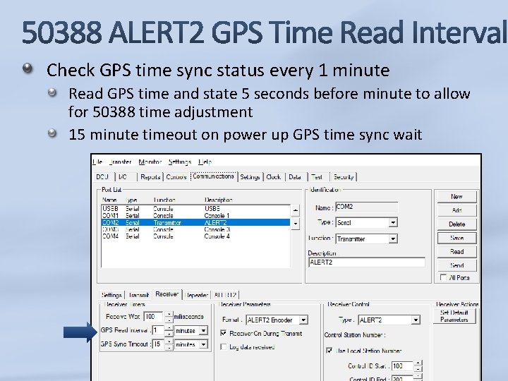This screenshot has width=508, height=381.
Task: Select the Communications tab
Action: pyautogui.click(x=213, y=176)
